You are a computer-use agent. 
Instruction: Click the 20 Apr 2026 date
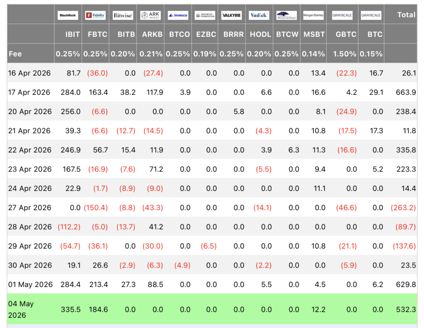pyautogui.click(x=30, y=111)
